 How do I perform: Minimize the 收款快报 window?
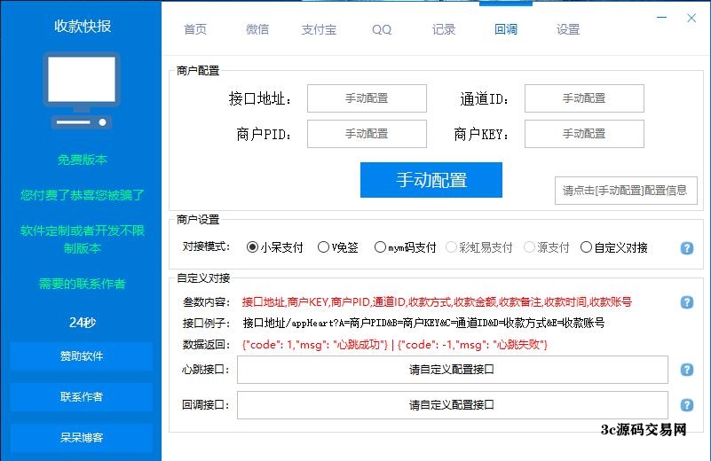pos(661,18)
